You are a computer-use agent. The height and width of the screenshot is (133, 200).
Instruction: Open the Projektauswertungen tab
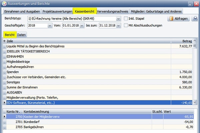[57, 11]
